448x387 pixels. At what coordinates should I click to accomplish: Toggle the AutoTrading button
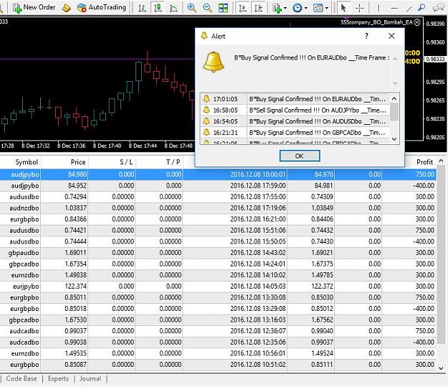pyautogui.click(x=102, y=7)
